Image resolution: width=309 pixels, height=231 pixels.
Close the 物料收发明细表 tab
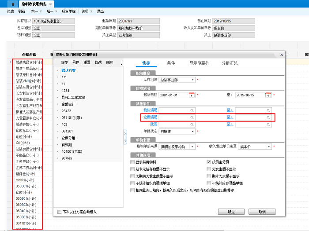click(x=50, y=4)
